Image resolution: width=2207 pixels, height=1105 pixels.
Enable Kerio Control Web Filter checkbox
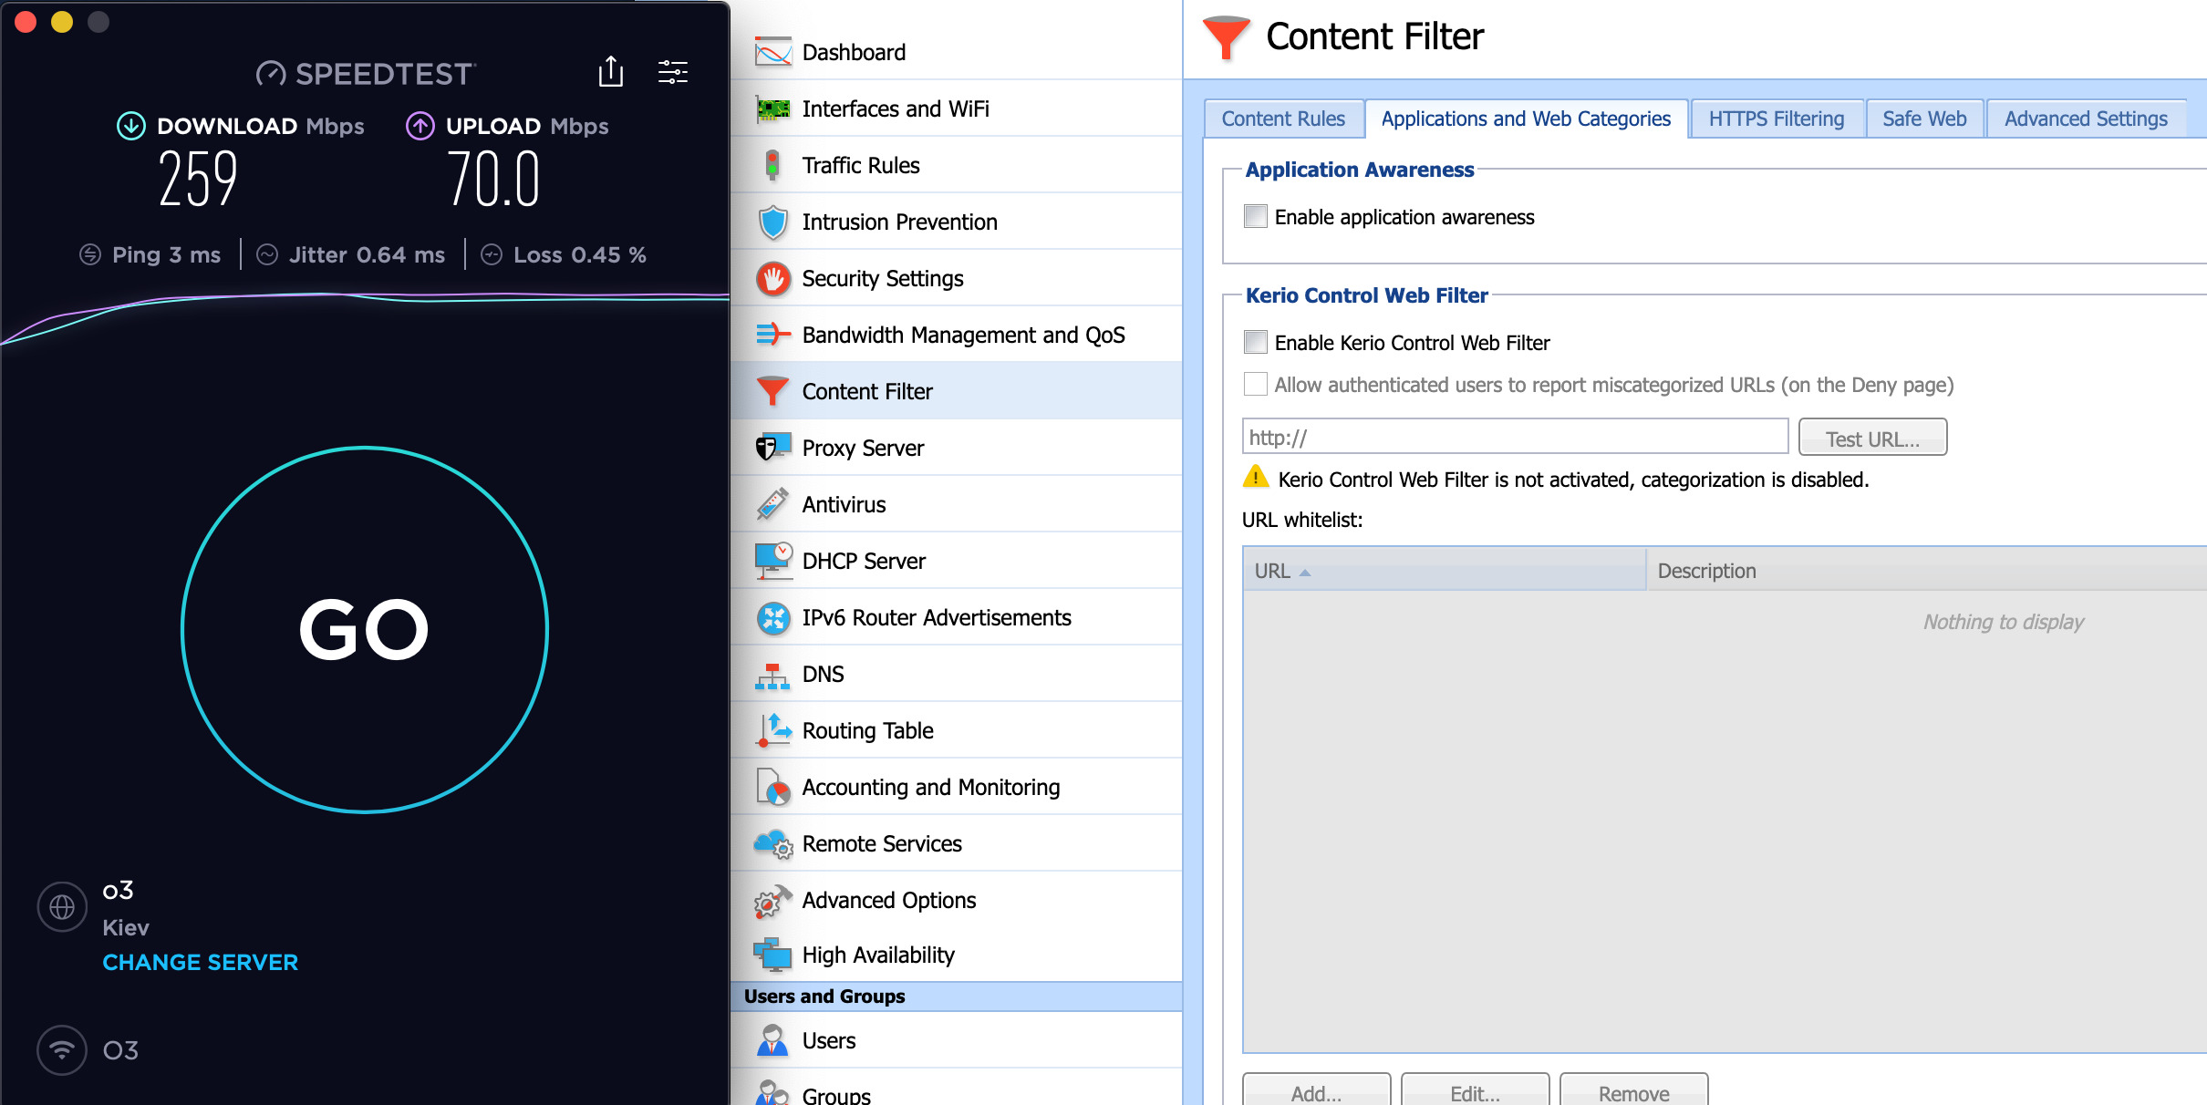[1256, 342]
